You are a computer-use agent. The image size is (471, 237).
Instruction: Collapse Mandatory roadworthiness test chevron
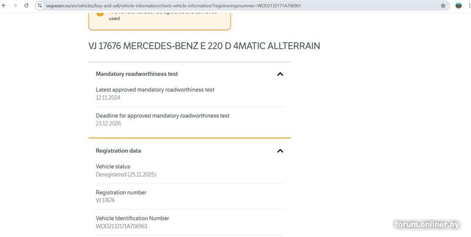(x=280, y=74)
